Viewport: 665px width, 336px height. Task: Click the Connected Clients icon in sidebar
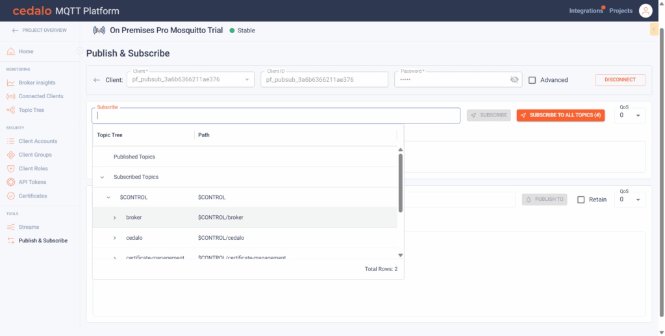pos(11,96)
